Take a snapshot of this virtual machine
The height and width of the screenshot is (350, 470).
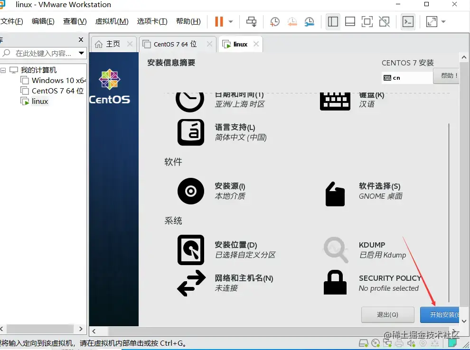point(274,21)
